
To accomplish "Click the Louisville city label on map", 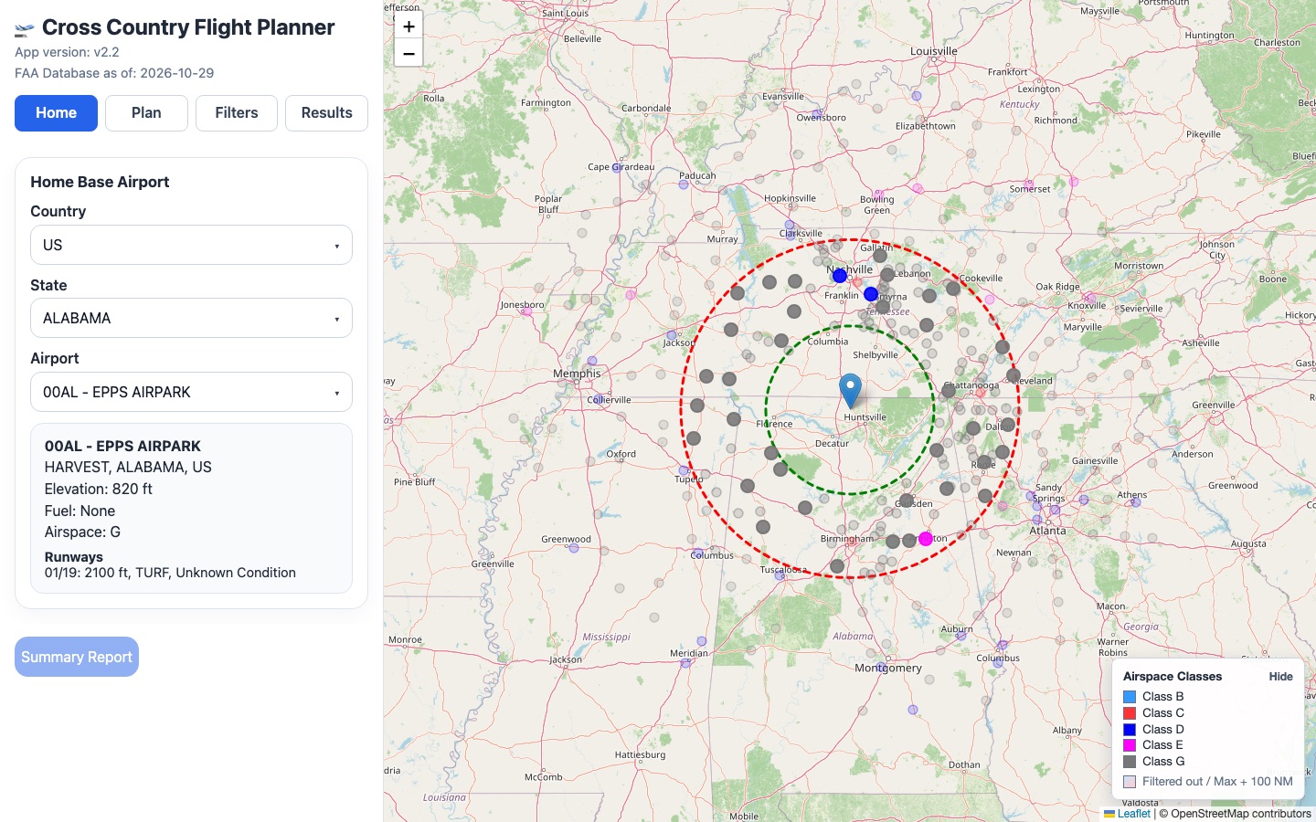I will [x=934, y=51].
